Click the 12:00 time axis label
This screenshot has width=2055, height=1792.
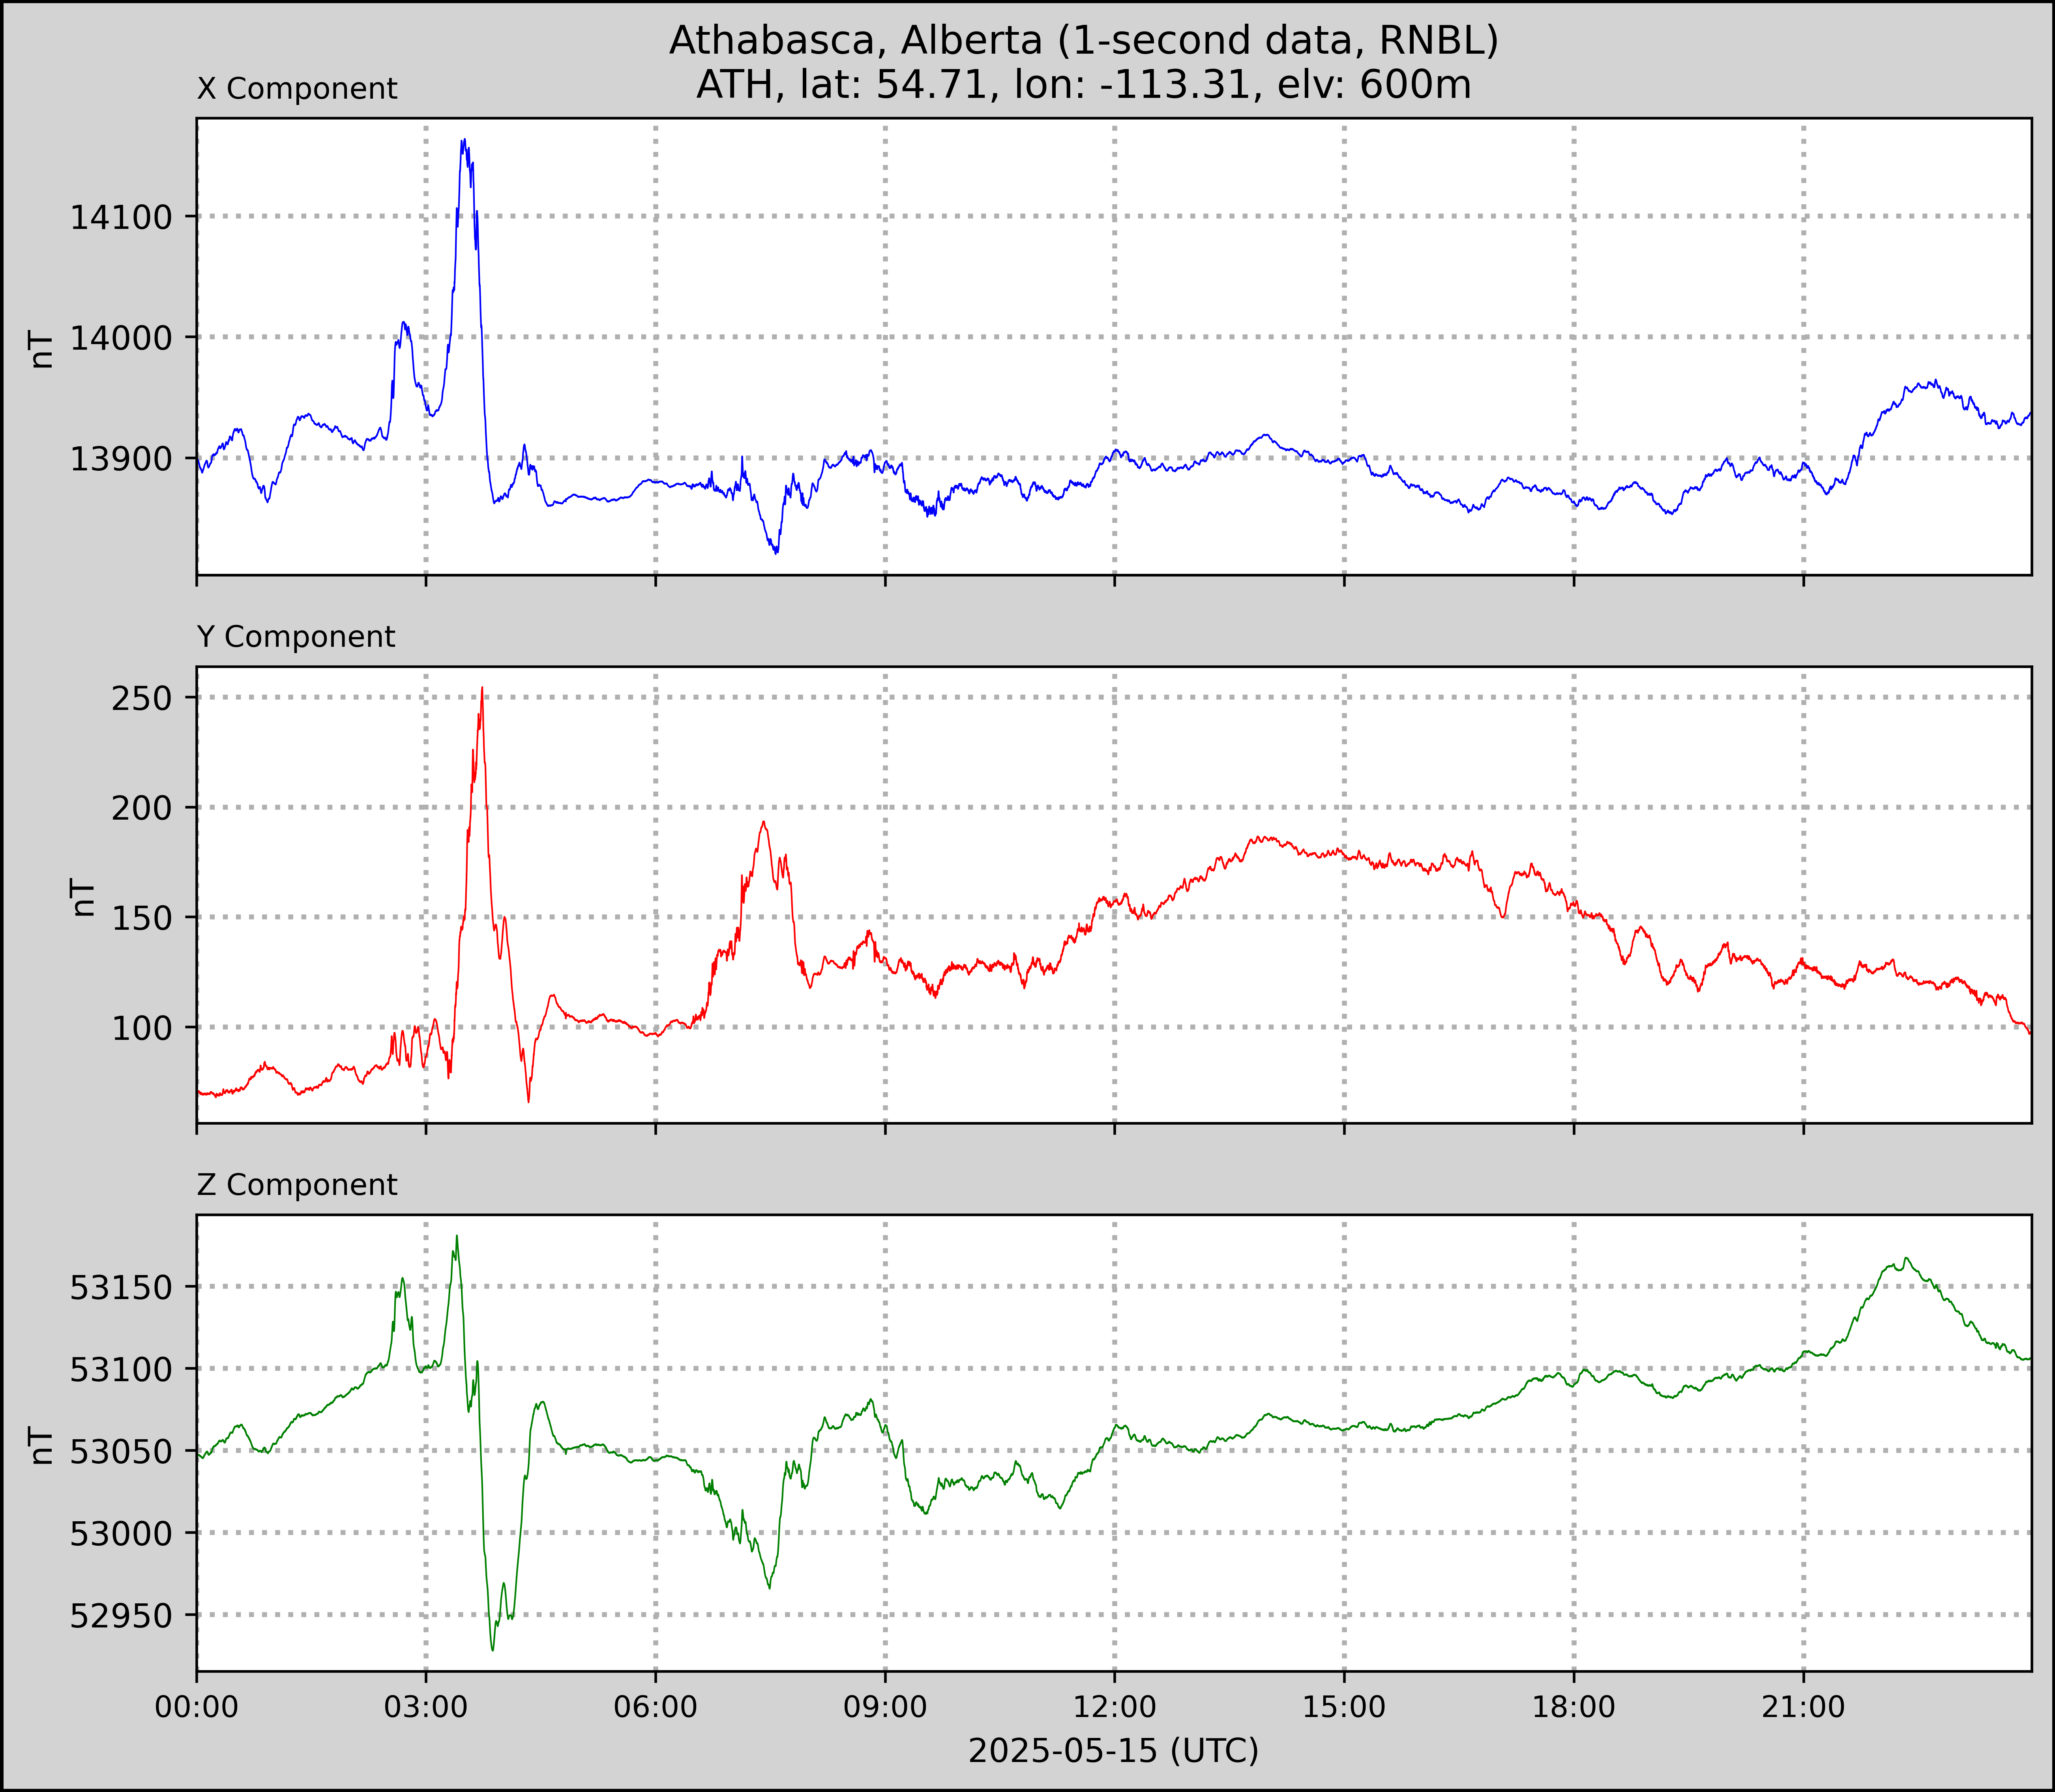coord(1115,1707)
